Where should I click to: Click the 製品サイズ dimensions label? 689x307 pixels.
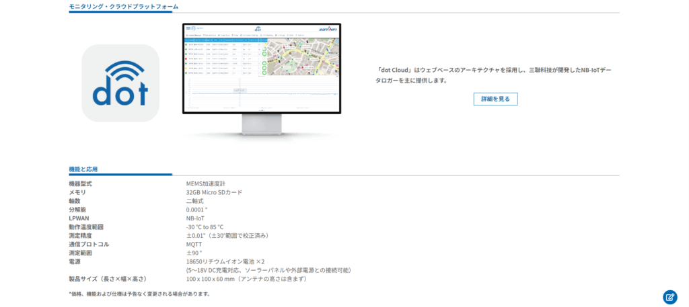tap(108, 279)
